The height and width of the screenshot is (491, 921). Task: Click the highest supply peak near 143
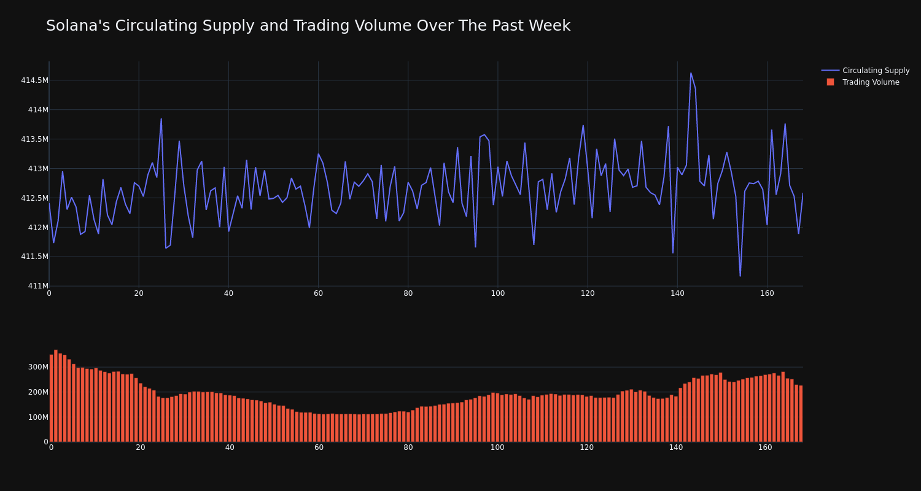click(691, 73)
